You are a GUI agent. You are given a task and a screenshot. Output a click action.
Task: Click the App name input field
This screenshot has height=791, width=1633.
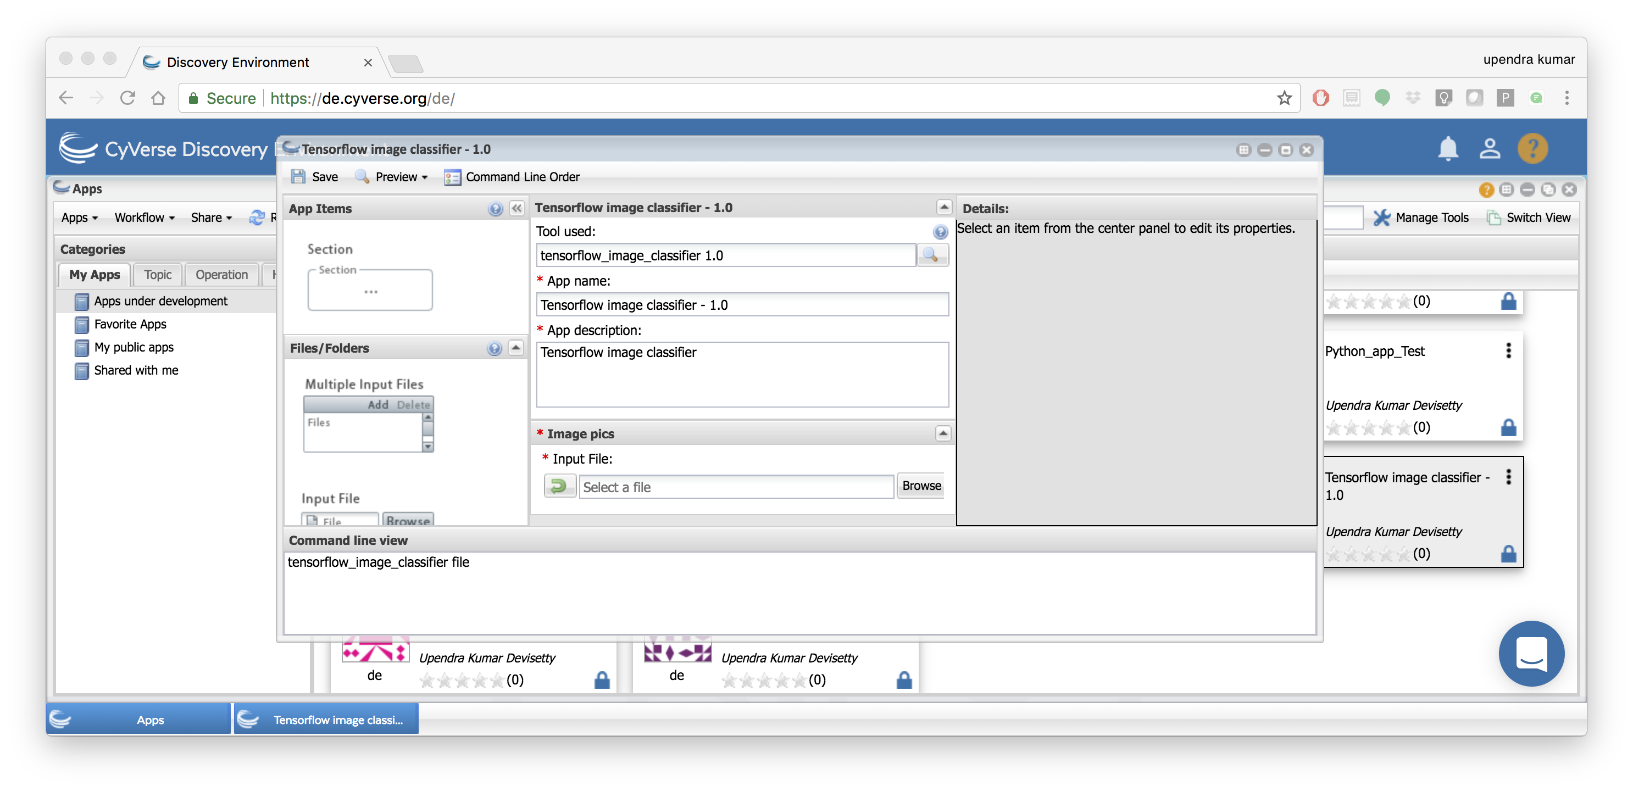(742, 304)
